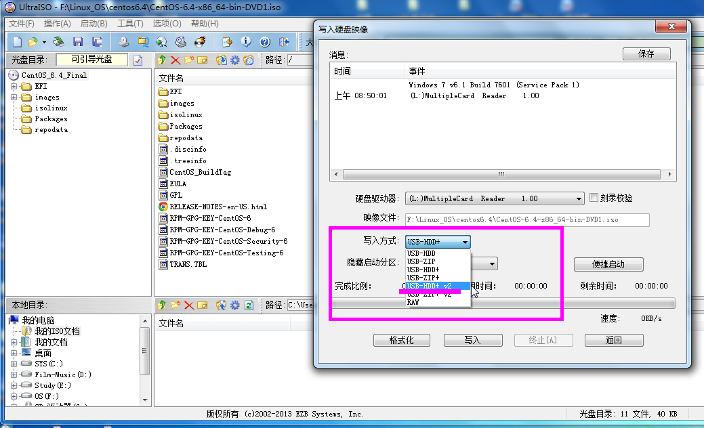Expand the Film-Music(D:) drive node
This screenshot has width=704, height=428.
point(14,374)
